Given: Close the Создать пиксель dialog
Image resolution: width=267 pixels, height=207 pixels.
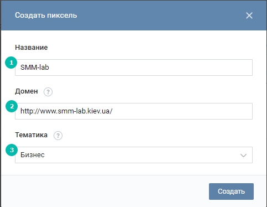Looking at the screenshot, I should [x=249, y=15].
